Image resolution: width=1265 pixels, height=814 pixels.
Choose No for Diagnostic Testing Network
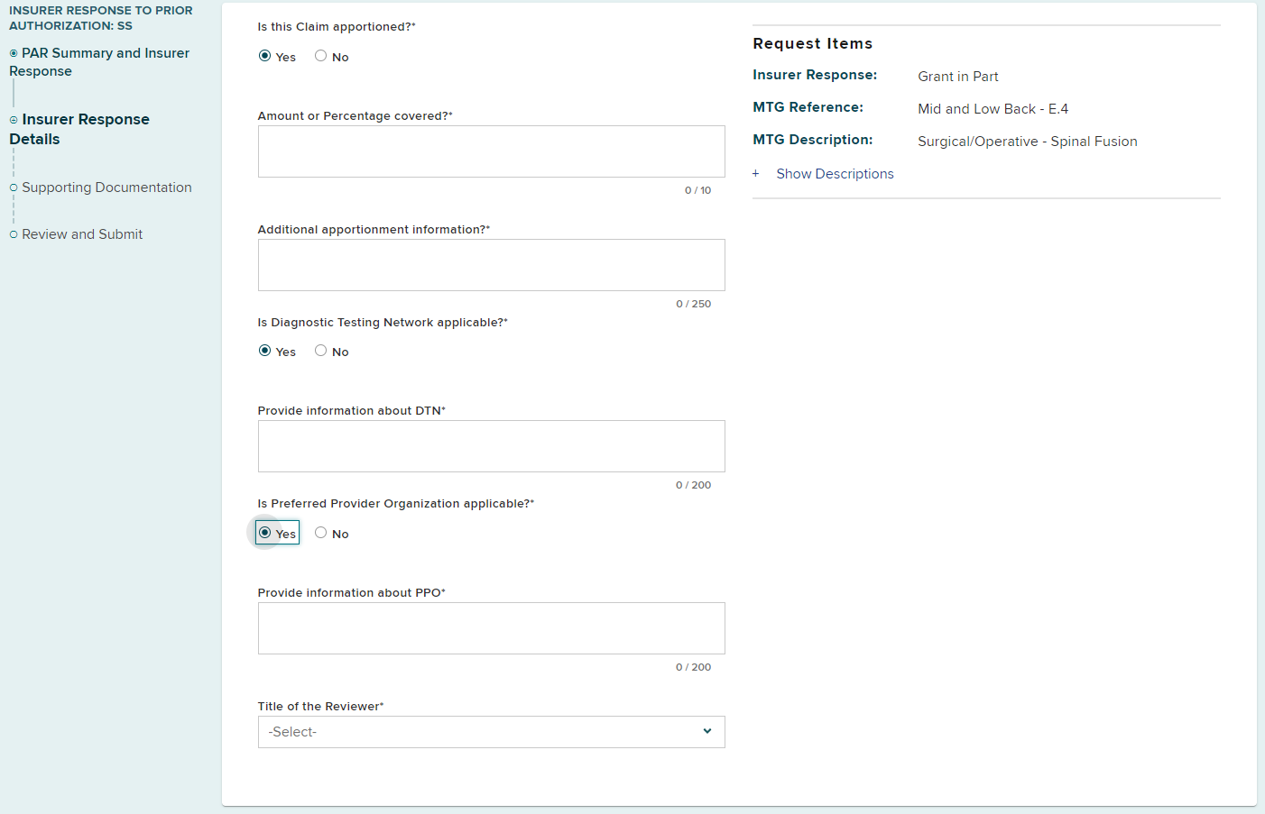point(320,351)
